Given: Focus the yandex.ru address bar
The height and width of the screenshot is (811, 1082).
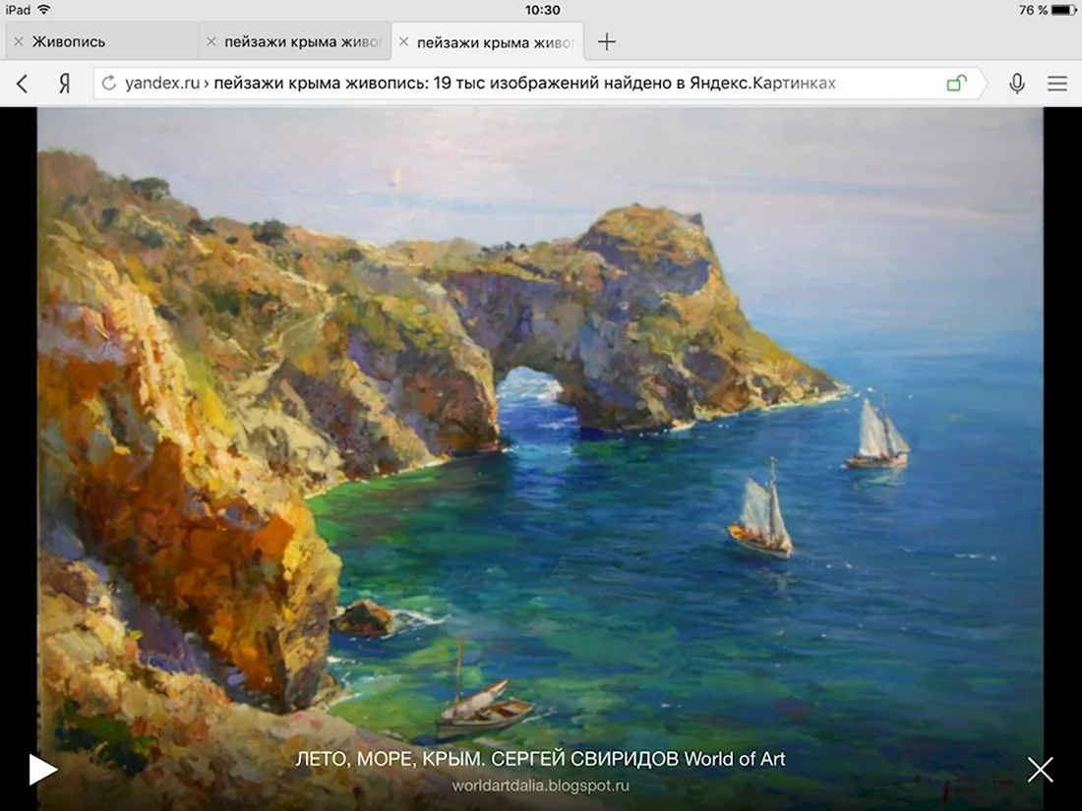Looking at the screenshot, I should click(540, 84).
